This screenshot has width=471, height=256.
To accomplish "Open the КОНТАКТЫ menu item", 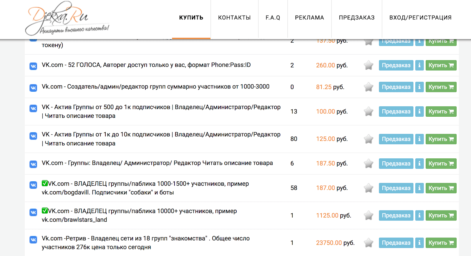I will [234, 18].
